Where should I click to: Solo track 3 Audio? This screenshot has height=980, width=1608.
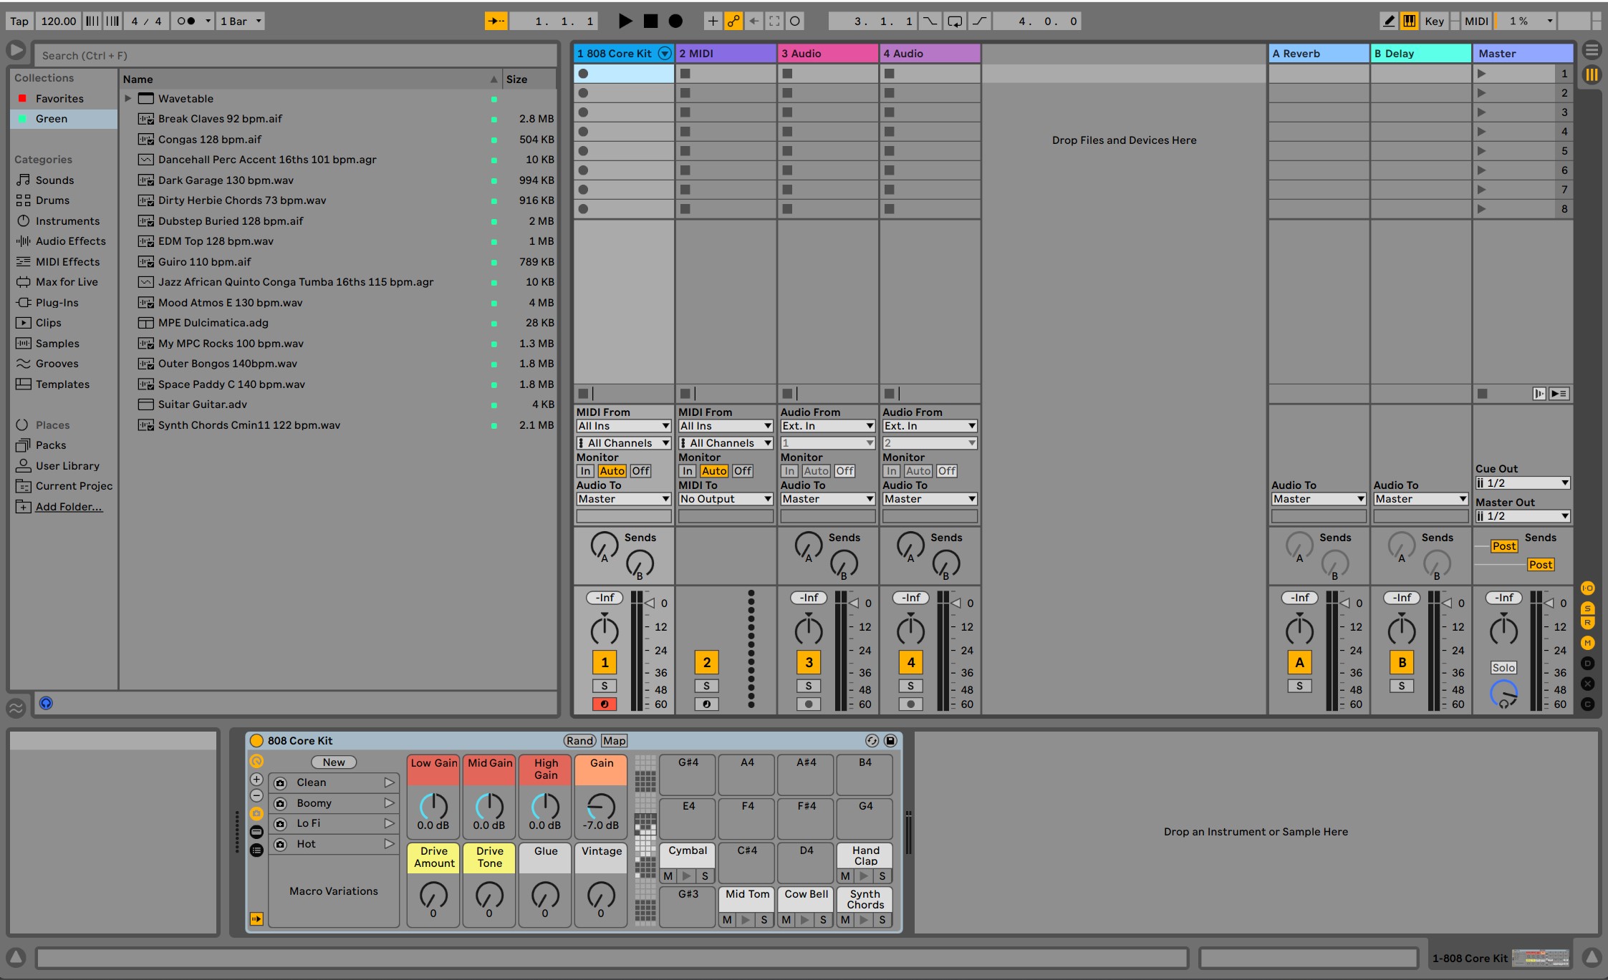(809, 686)
